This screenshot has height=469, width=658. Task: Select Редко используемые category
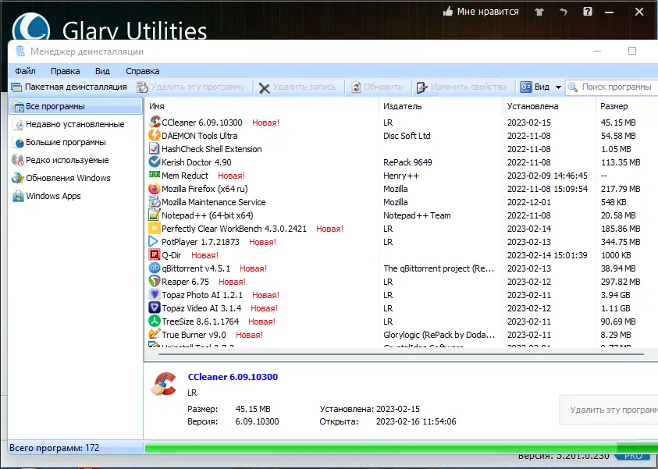76,160
